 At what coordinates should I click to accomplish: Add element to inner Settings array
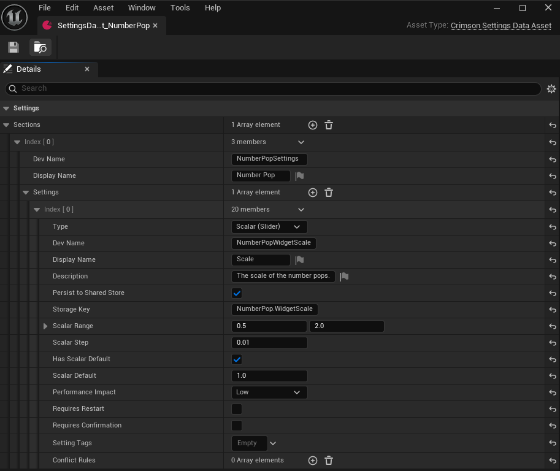[x=312, y=193]
